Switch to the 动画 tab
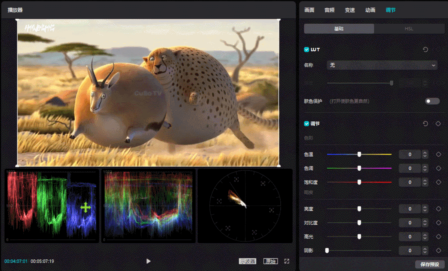The width and height of the screenshot is (448, 271). (370, 10)
